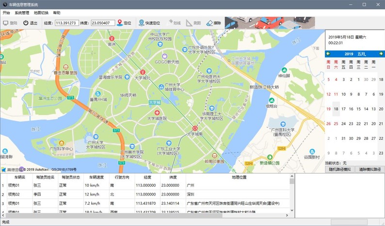This screenshot has height=226, width=385.
Task: Click the 车辆名 column header
Action: [20, 177]
